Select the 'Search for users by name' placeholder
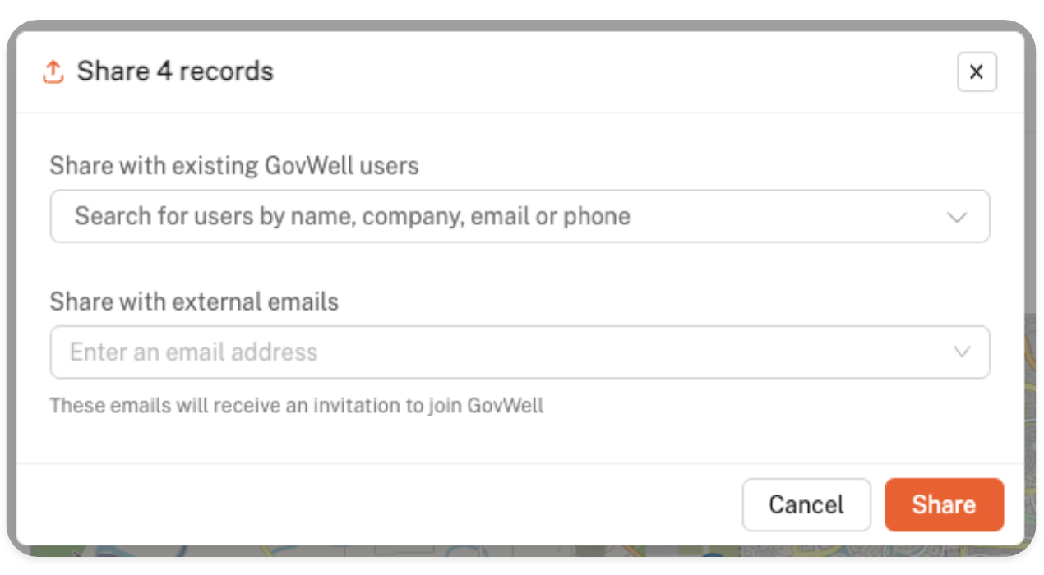 (x=353, y=217)
